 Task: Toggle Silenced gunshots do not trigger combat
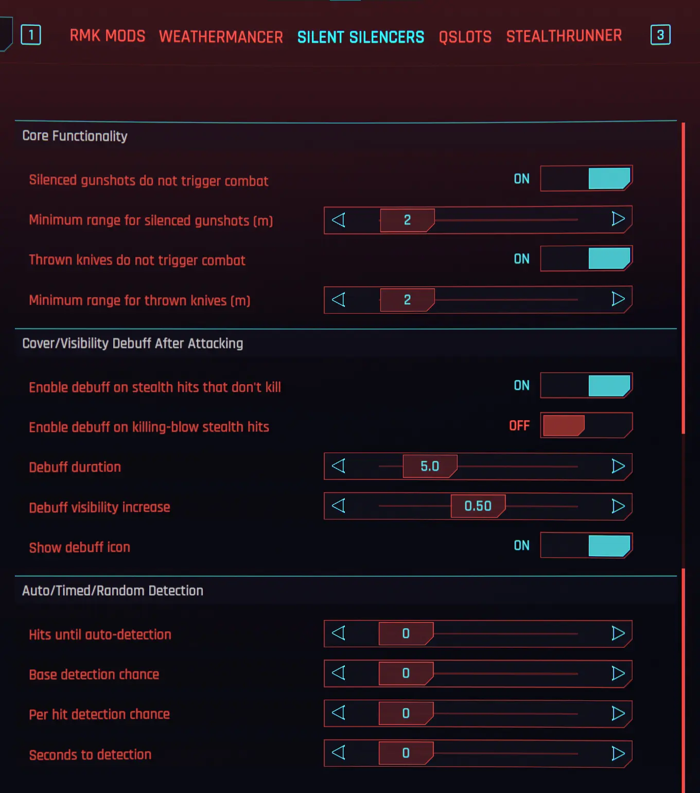click(586, 179)
